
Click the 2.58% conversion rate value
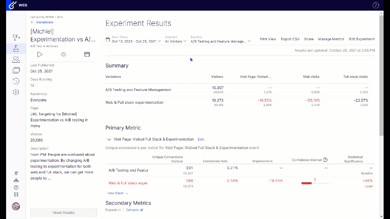[232, 181]
